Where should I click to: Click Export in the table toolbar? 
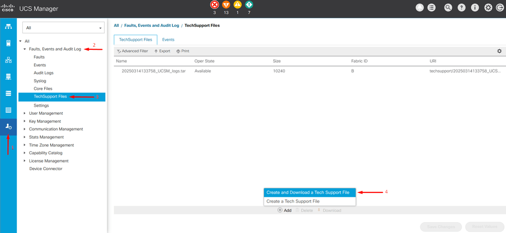[162, 51]
